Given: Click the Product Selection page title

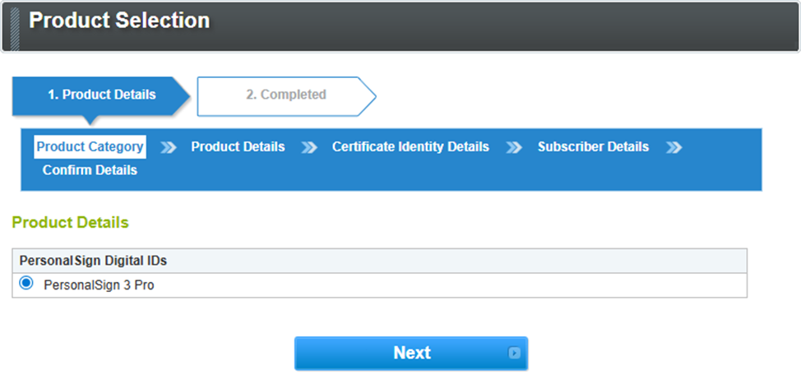Looking at the screenshot, I should pos(119,21).
